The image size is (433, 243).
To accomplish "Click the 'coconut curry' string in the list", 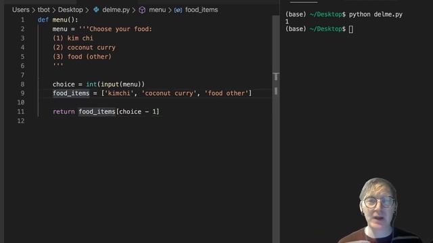I will 169,93.
